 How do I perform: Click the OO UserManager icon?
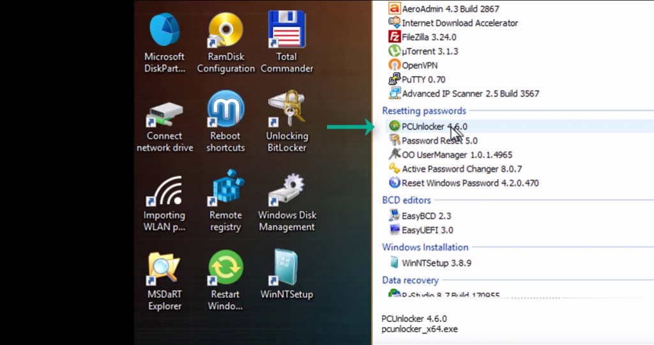pos(394,155)
